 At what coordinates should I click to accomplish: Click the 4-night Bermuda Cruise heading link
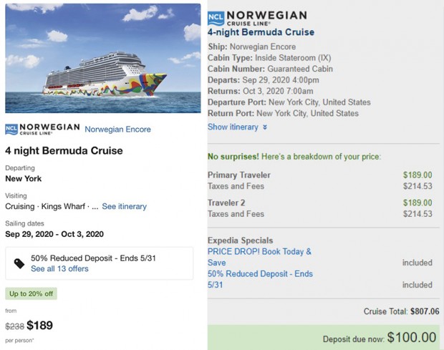261,32
